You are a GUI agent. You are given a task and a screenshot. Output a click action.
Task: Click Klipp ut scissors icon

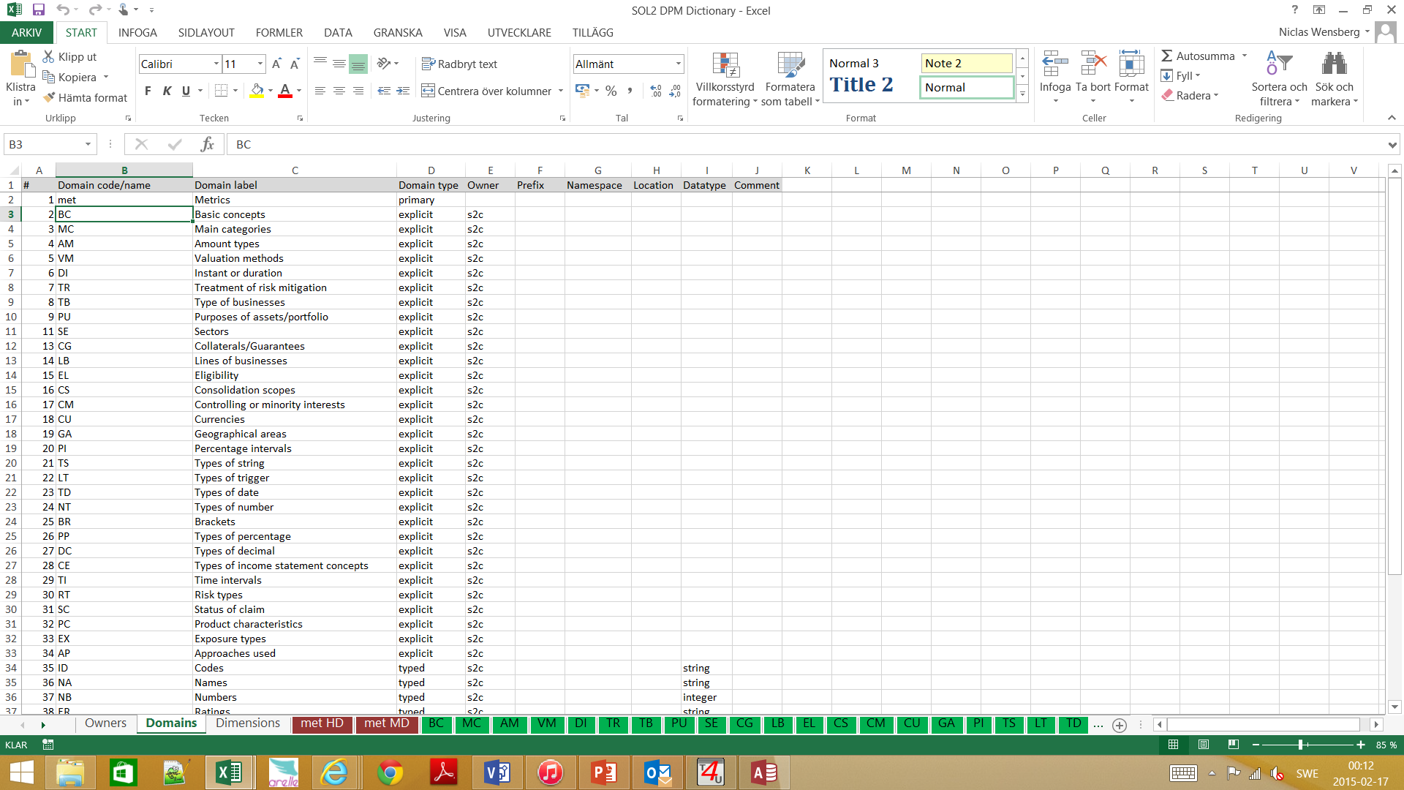[49, 56]
